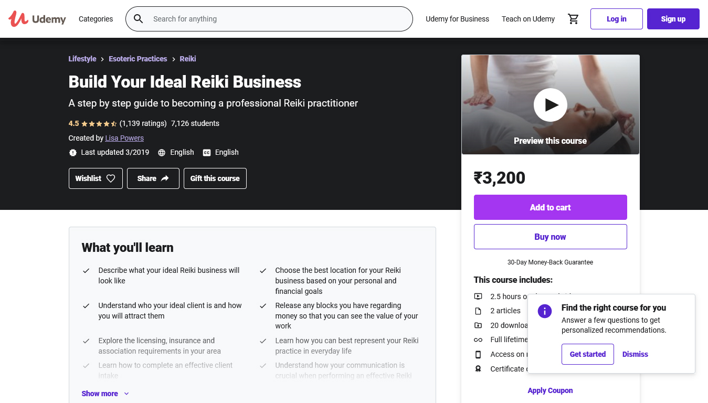Image resolution: width=708 pixels, height=403 pixels.
Task: Click Get started in recommendation popup
Action: 588,354
